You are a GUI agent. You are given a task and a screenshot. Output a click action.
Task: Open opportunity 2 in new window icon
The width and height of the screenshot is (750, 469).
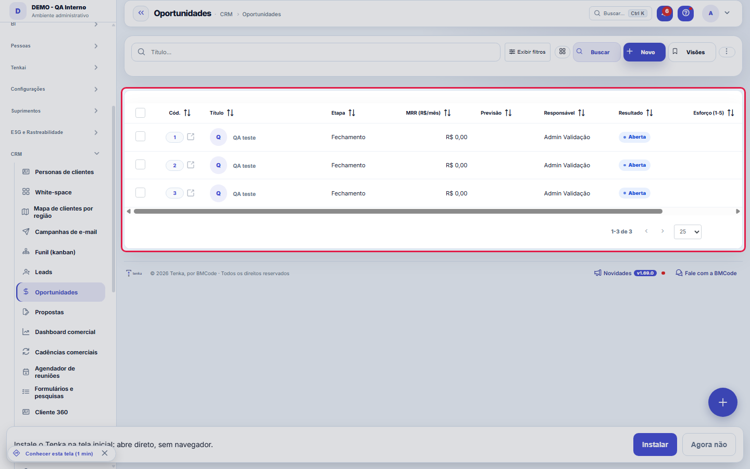[191, 165]
